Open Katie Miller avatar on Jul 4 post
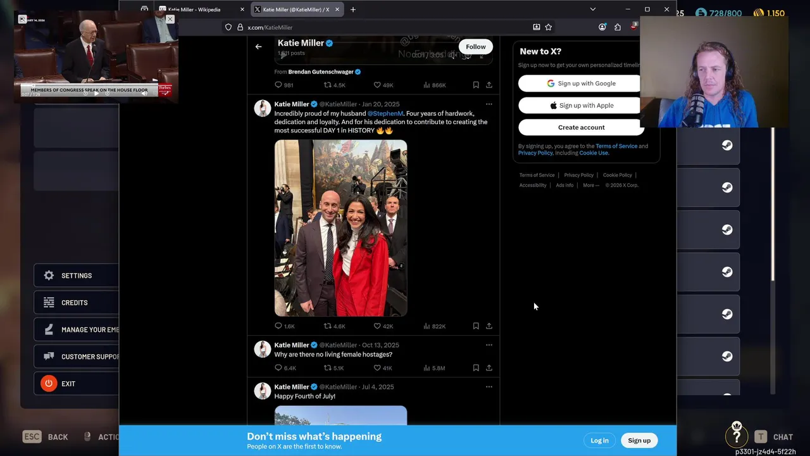Viewport: 810px width, 456px height. [x=263, y=391]
